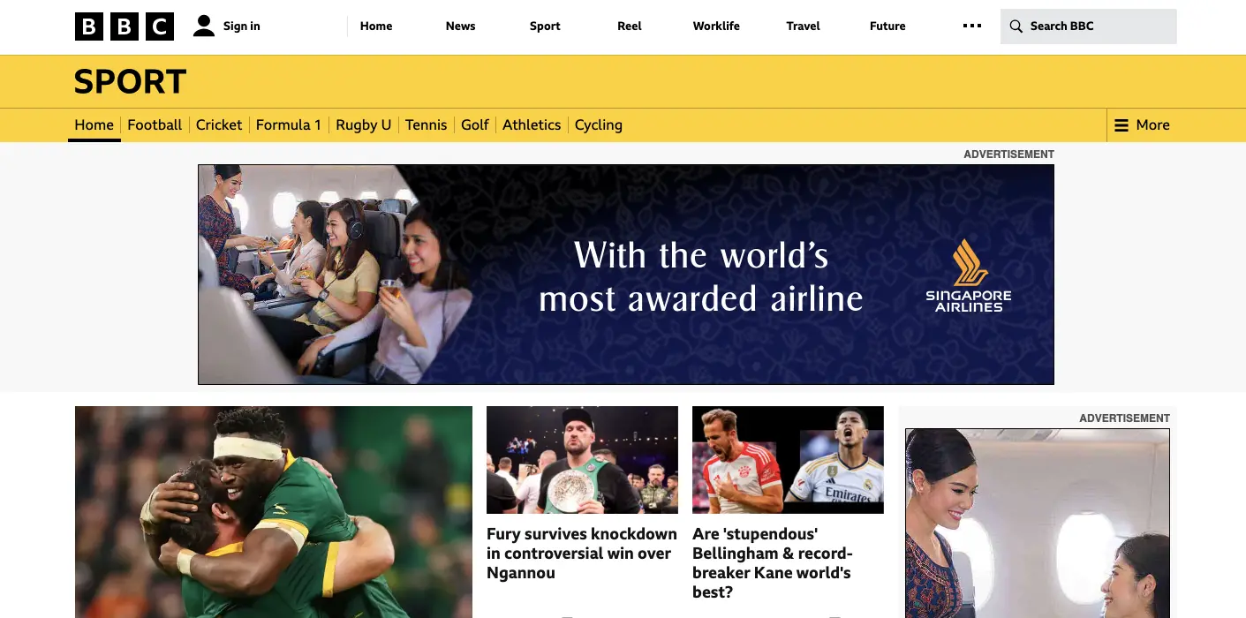Screen dimensions: 1246x618
Task: Click the ADVERTISEMENT label above the banner
Action: 1008,154
